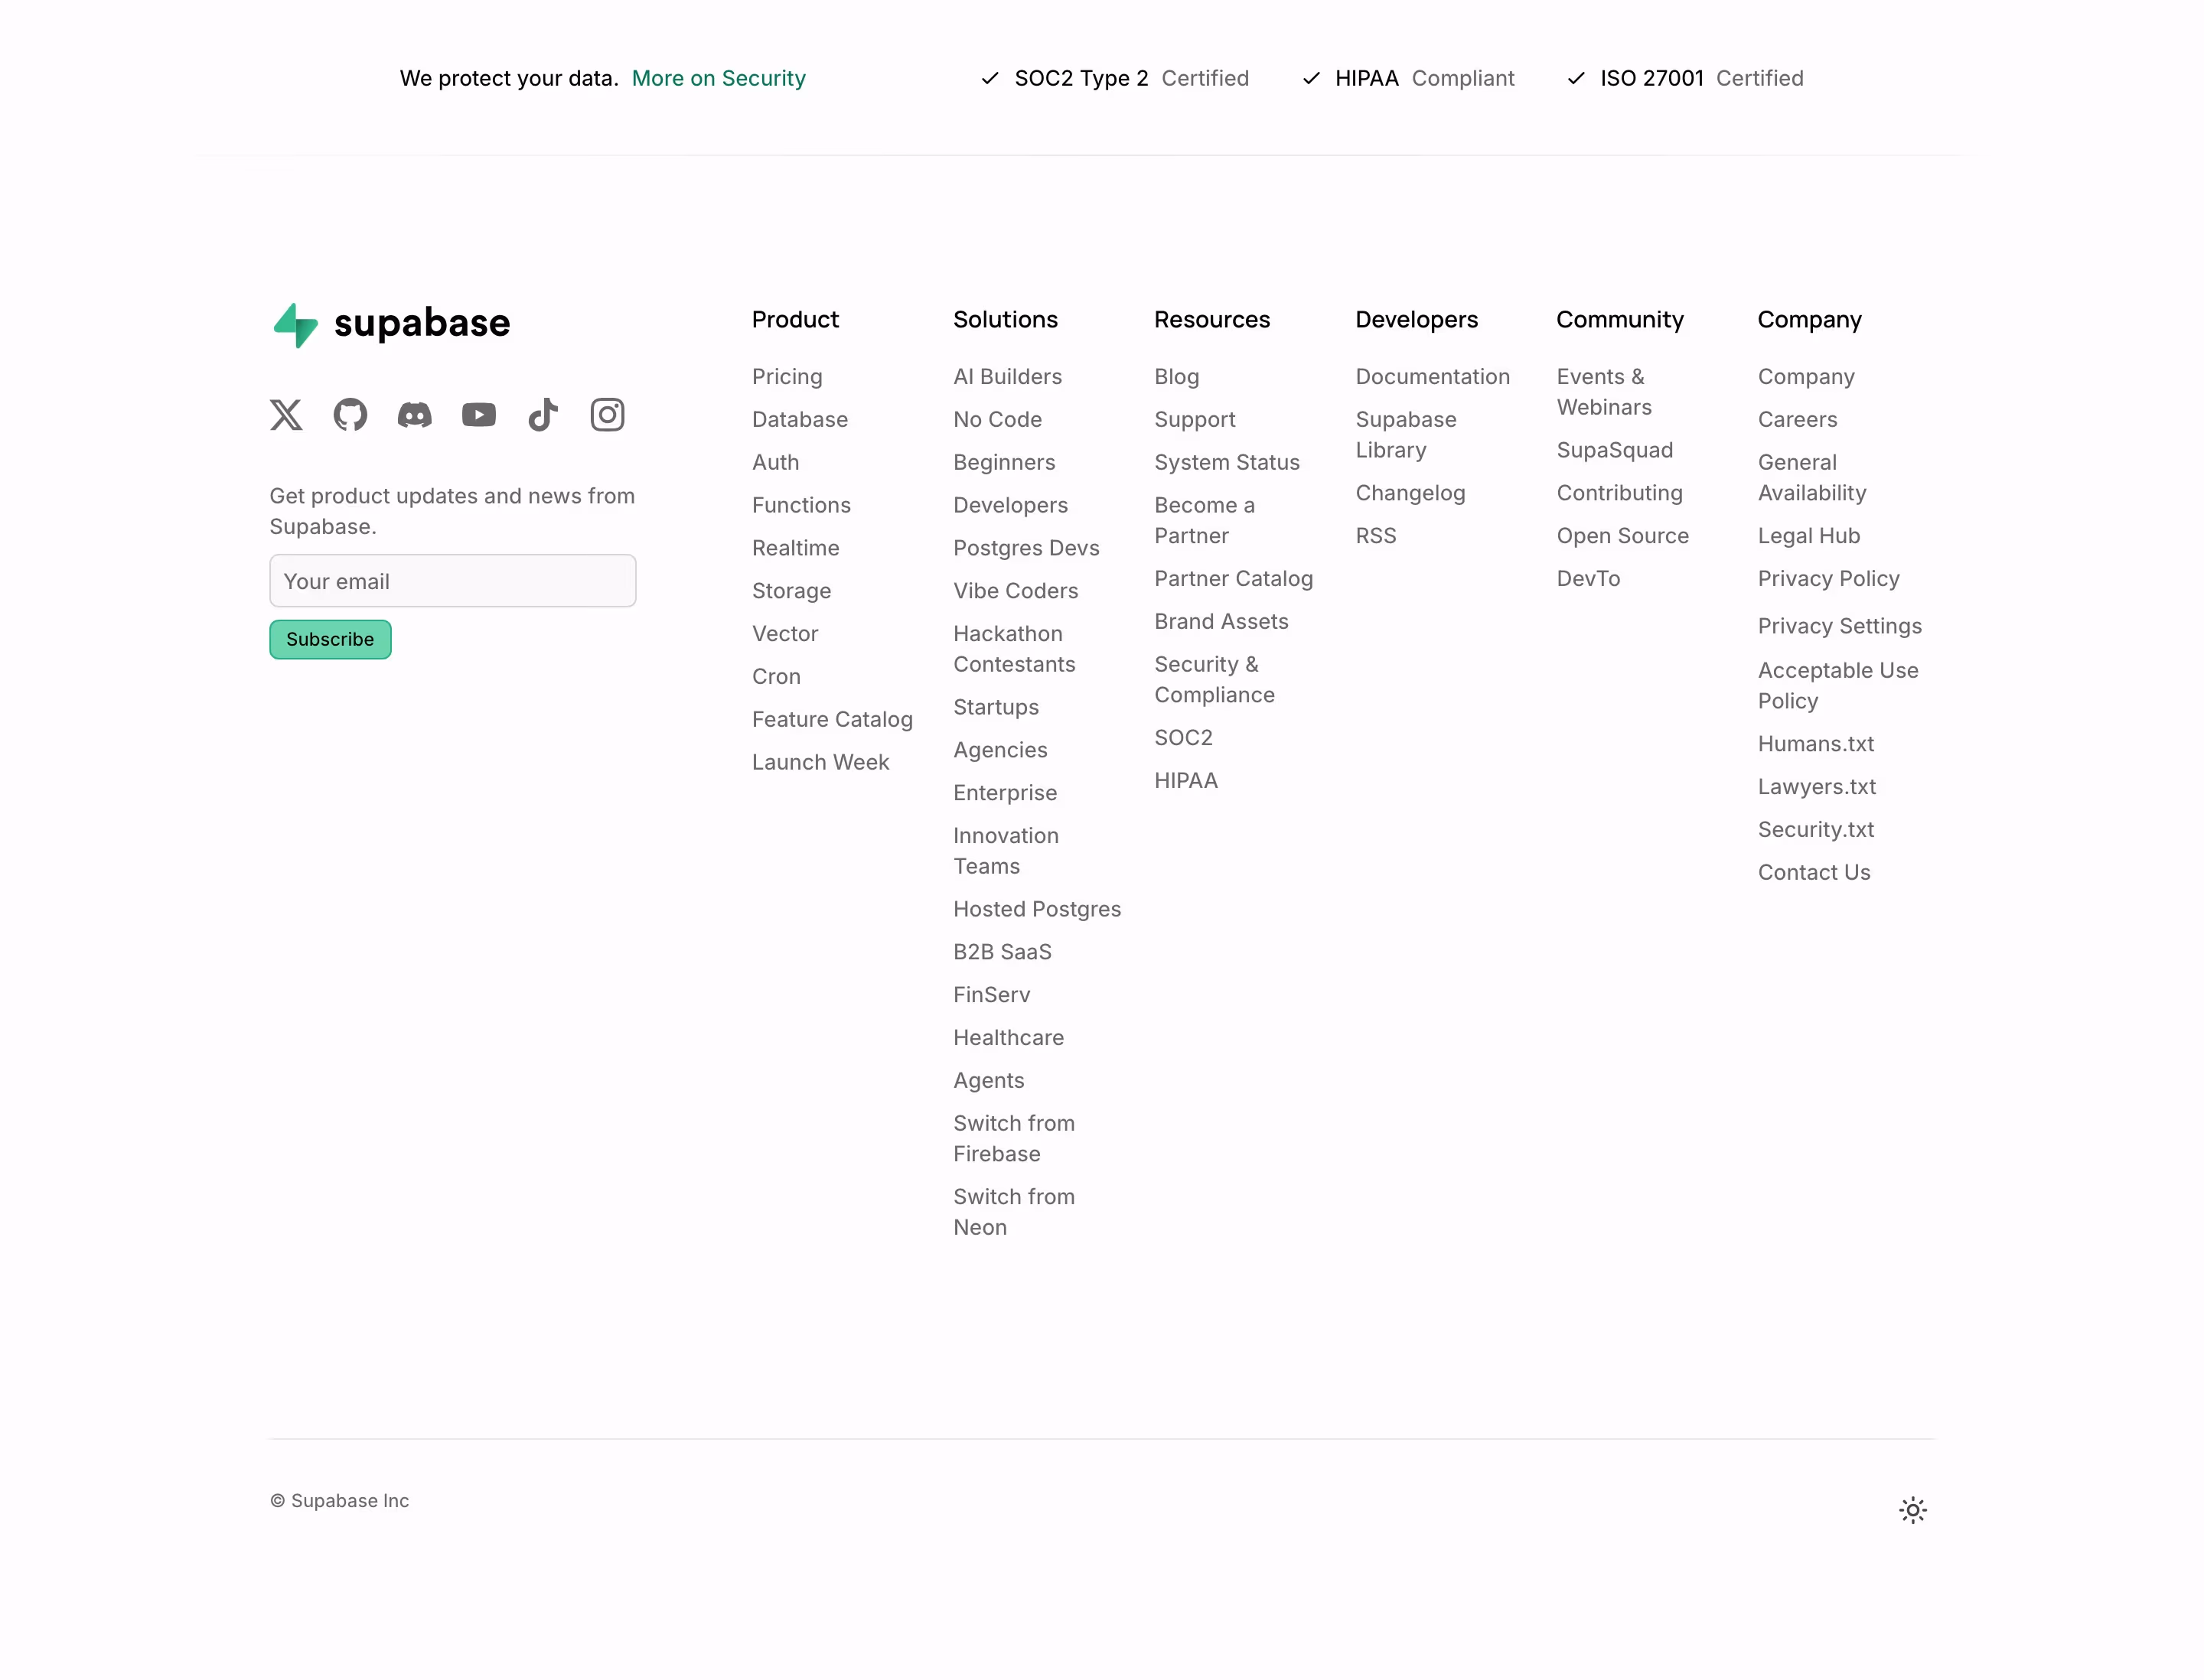Open the Become a Partner link
2204x1680 pixels.
[x=1205, y=521]
